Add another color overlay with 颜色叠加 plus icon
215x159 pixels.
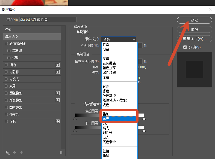[x=58, y=93]
